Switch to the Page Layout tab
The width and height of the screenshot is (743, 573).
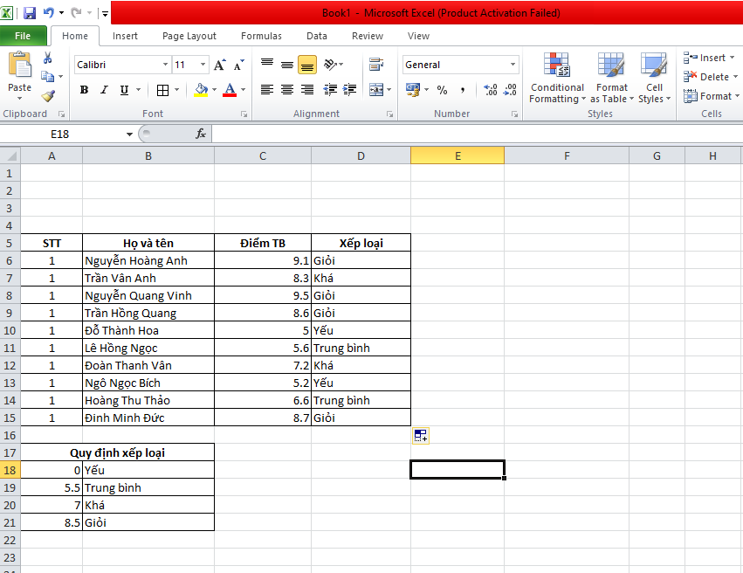coord(189,36)
